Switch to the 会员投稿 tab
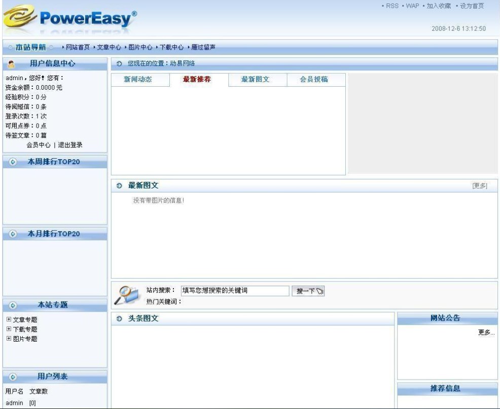Screen dimensions: 500x409 pyautogui.click(x=314, y=80)
